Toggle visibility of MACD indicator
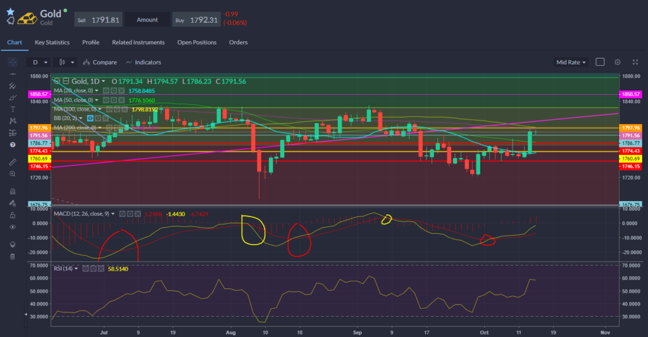This screenshot has width=648, height=337. coord(122,214)
